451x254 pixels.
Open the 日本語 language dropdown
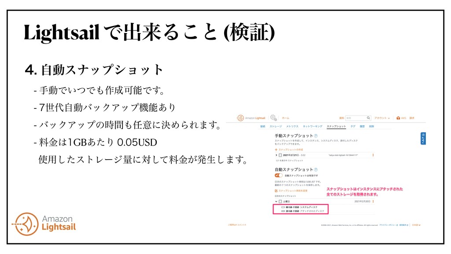[416, 225]
